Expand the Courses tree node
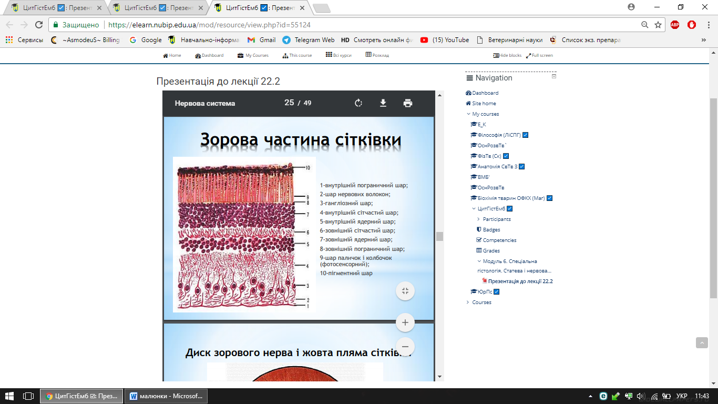This screenshot has height=404, width=718. click(x=468, y=302)
